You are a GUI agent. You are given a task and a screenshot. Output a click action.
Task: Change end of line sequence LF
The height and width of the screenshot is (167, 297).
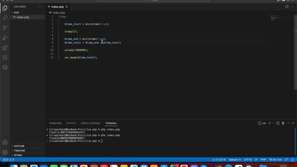(x=256, y=160)
